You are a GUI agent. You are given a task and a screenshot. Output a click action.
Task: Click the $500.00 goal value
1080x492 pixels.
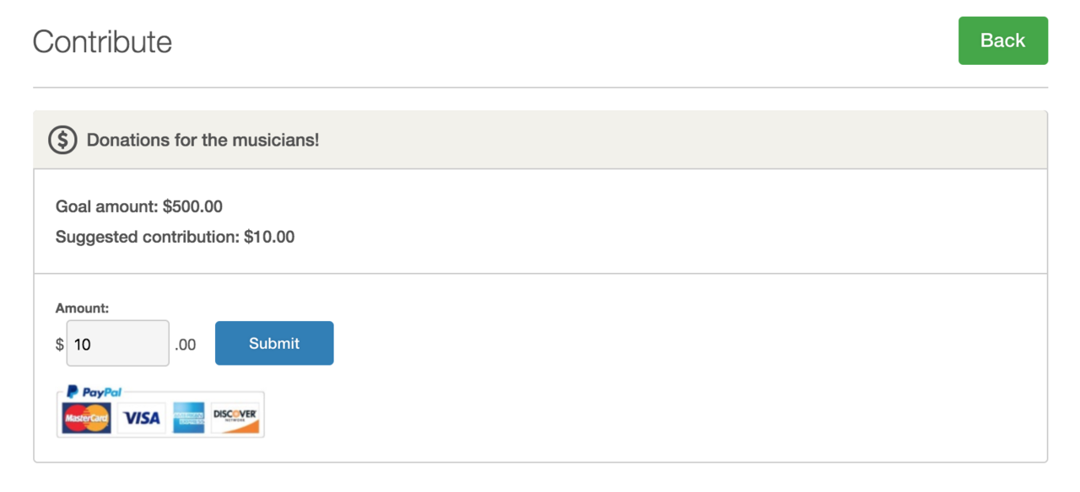[x=192, y=206]
